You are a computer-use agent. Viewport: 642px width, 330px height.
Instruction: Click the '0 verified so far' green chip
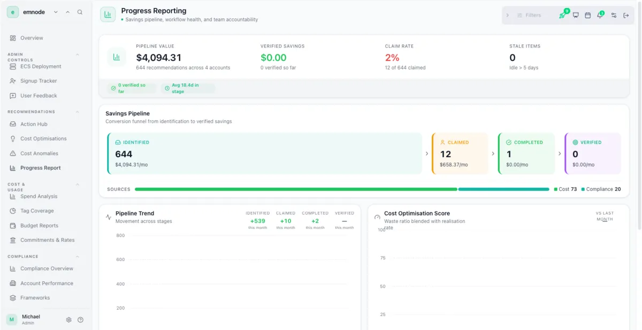tap(132, 88)
